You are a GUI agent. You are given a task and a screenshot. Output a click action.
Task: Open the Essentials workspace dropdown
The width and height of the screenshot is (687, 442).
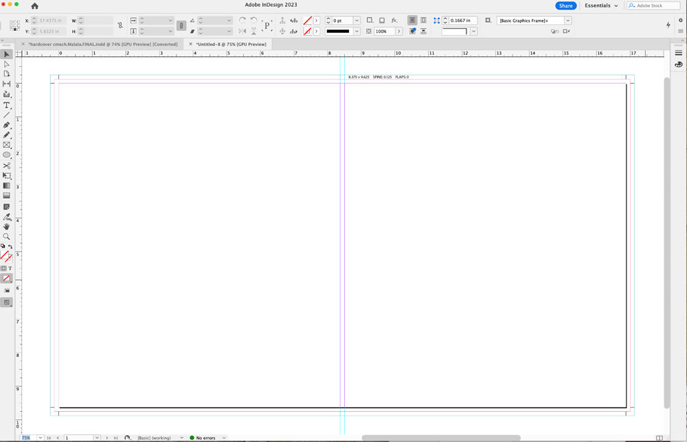click(x=601, y=5)
